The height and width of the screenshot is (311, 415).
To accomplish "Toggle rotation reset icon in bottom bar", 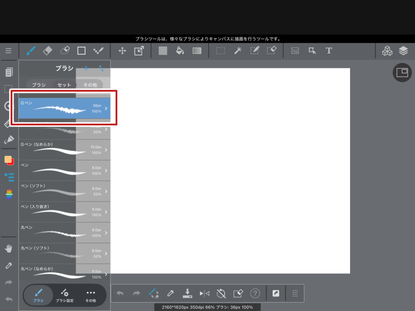I will coord(221,293).
